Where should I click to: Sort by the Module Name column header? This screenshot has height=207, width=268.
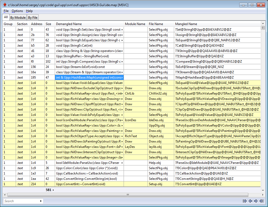135,24
